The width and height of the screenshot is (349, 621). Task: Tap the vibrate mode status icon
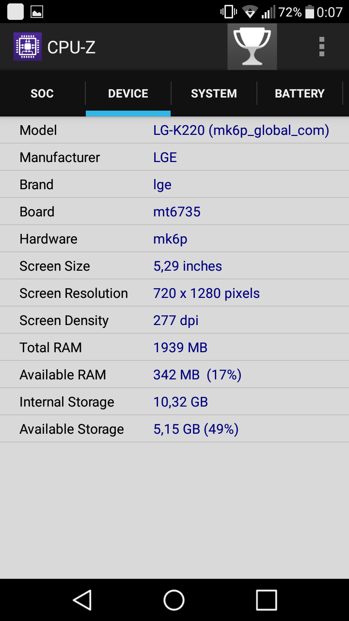229,12
